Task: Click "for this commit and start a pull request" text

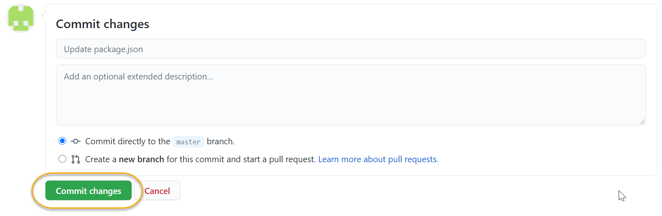Action: coord(241,159)
